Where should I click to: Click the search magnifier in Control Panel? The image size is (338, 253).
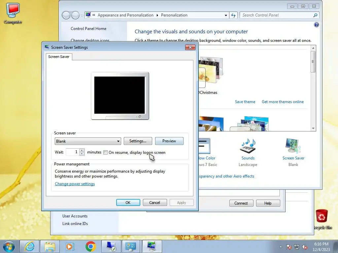(x=315, y=15)
